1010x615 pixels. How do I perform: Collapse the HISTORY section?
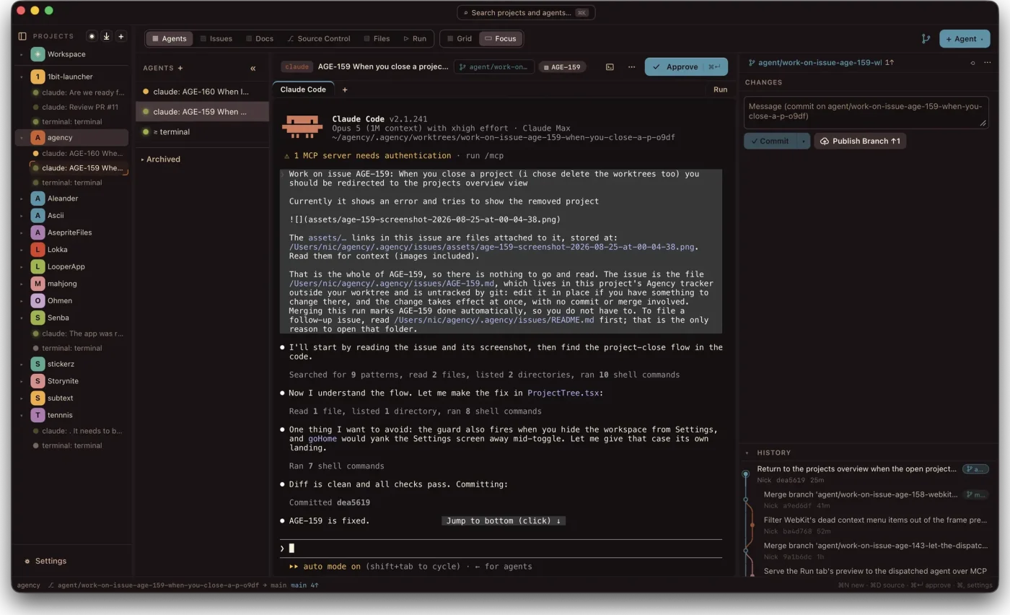pyautogui.click(x=747, y=453)
